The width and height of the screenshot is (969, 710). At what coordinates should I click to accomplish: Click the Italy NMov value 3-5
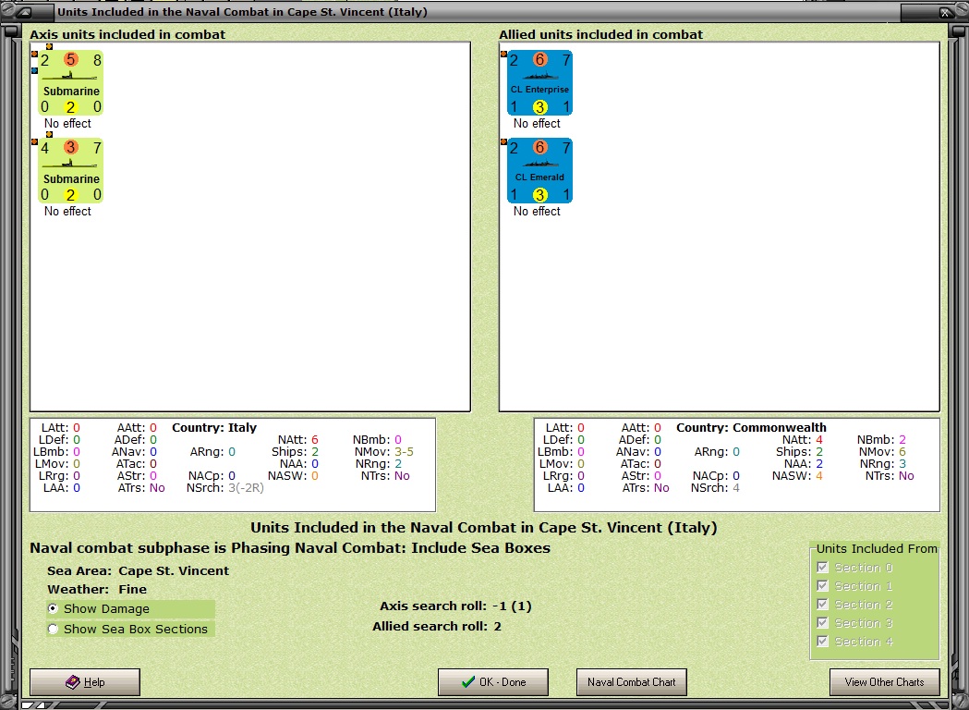click(405, 451)
